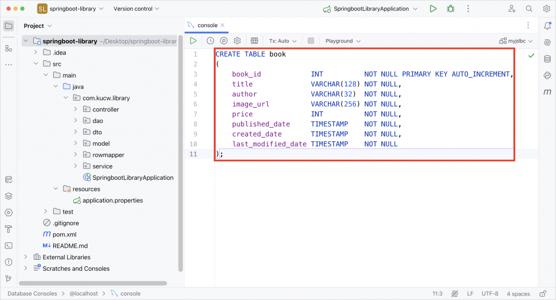Image resolution: width=556 pixels, height=300 pixels.
Task: Open the Code With Me icon
Action: point(511,9)
